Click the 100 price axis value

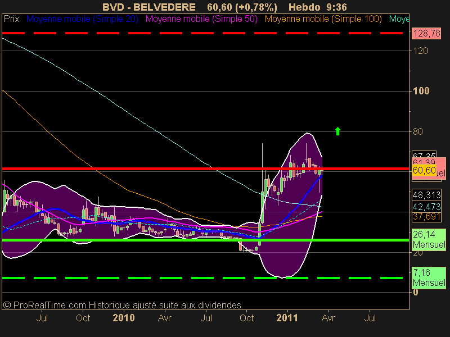(x=421, y=91)
